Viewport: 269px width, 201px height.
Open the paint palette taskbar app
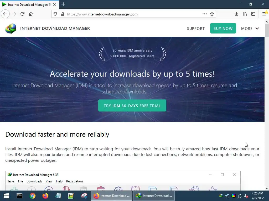point(84,196)
